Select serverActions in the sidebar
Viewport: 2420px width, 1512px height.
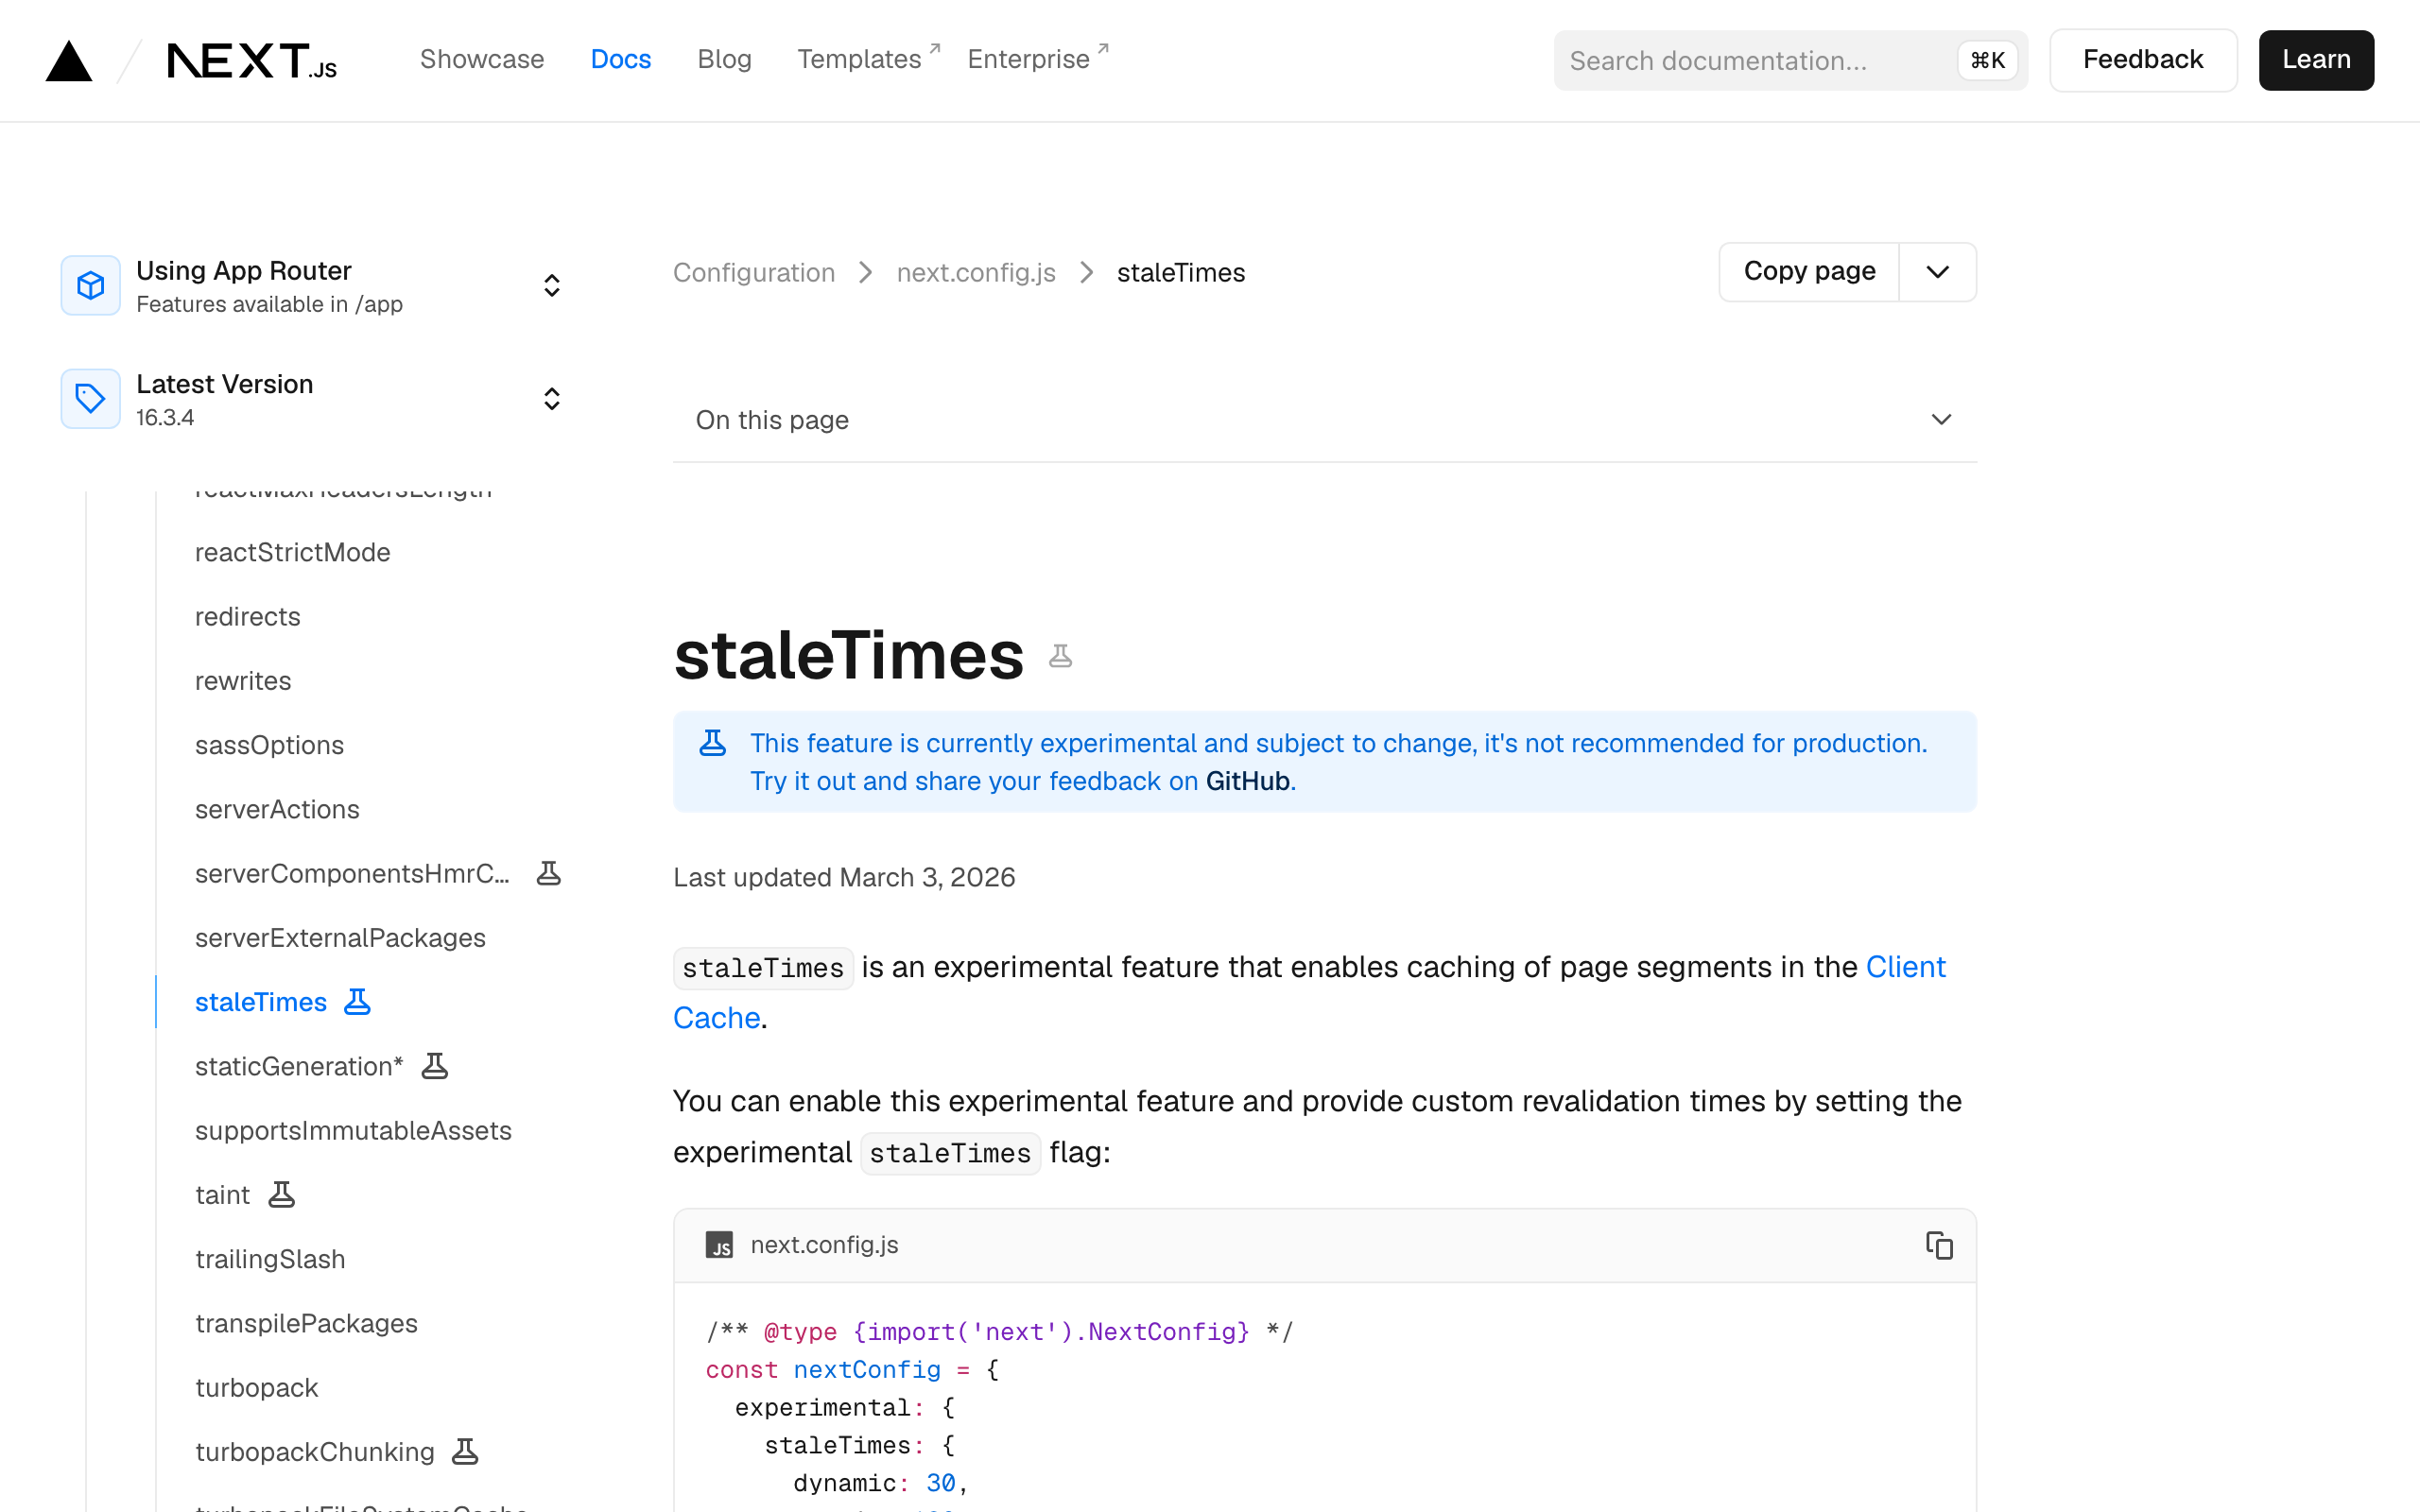point(277,809)
